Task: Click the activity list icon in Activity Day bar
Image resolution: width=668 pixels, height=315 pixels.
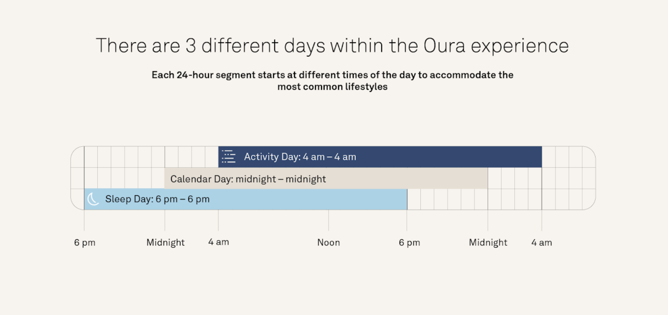Action: point(229,157)
